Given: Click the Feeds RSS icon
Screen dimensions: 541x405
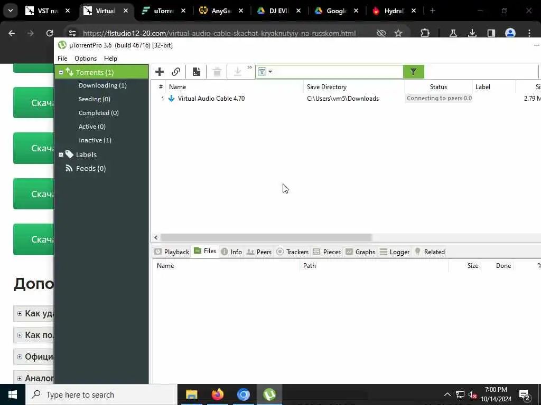Looking at the screenshot, I should tap(69, 168).
